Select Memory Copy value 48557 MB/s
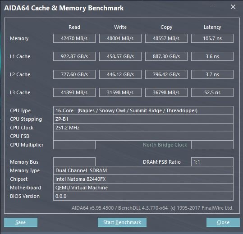 (x=166, y=38)
